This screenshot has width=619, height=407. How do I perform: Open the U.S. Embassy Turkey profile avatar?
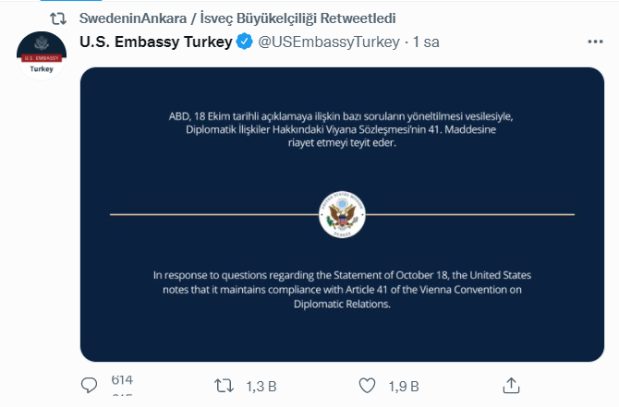42,56
